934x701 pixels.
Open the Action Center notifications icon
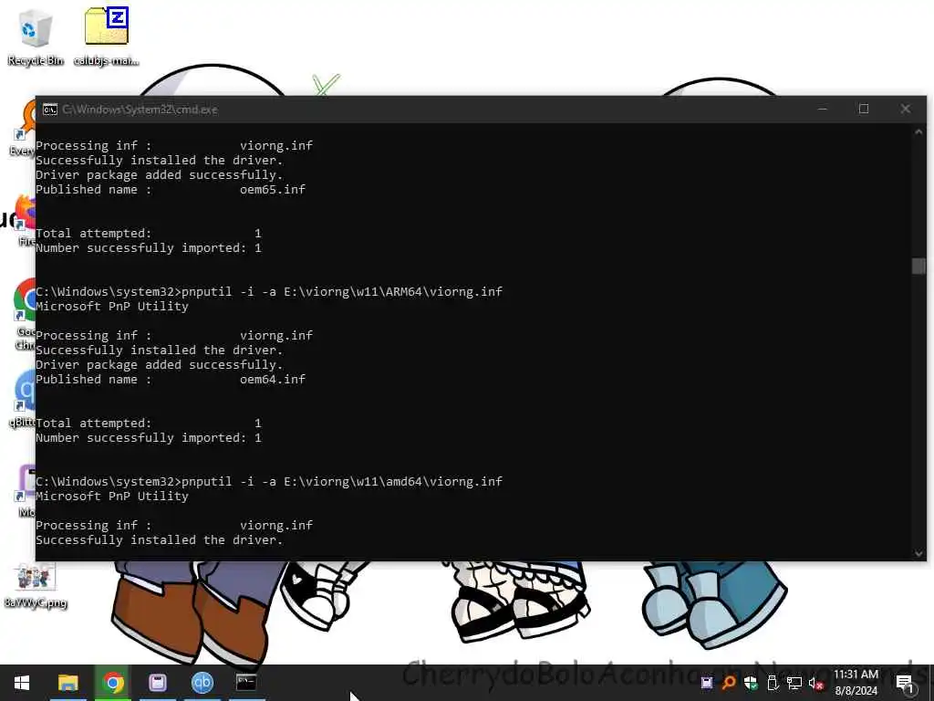click(x=905, y=683)
